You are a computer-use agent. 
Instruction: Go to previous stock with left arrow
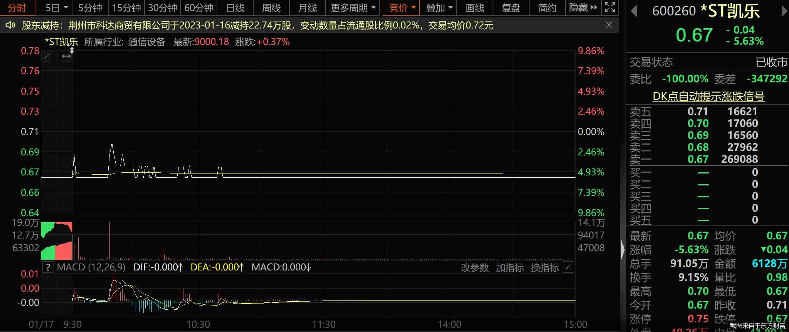pos(633,12)
